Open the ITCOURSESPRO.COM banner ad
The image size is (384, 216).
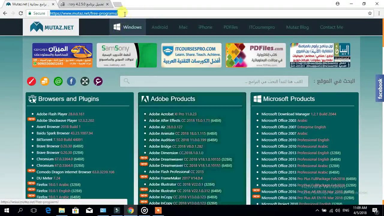(x=191, y=55)
